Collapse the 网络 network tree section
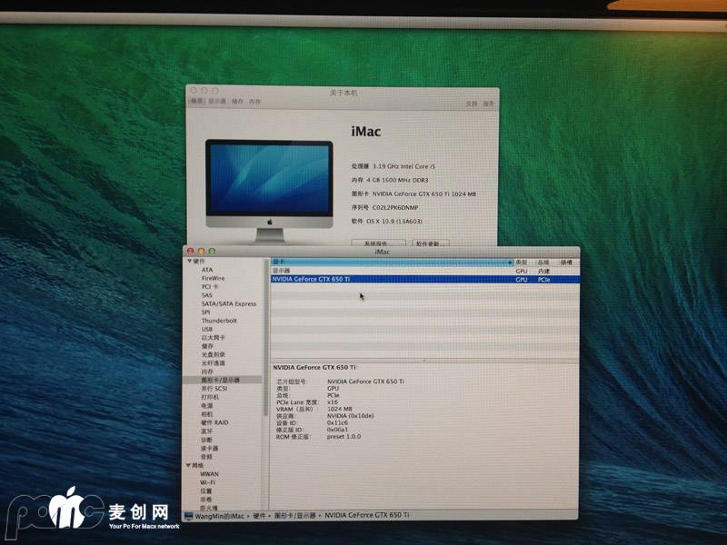727x545 pixels. pyautogui.click(x=189, y=465)
